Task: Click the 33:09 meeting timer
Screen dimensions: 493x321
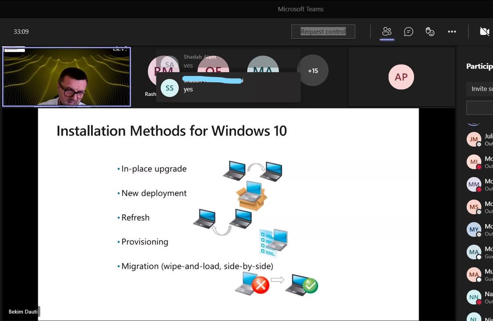Action: [21, 32]
